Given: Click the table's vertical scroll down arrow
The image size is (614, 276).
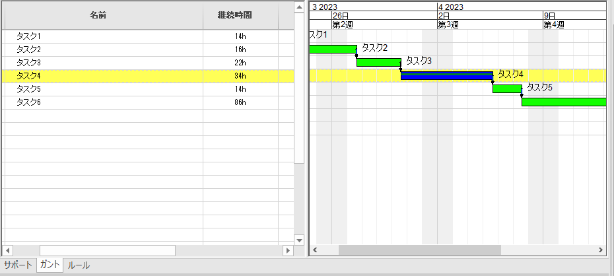Looking at the screenshot, I should [299, 240].
